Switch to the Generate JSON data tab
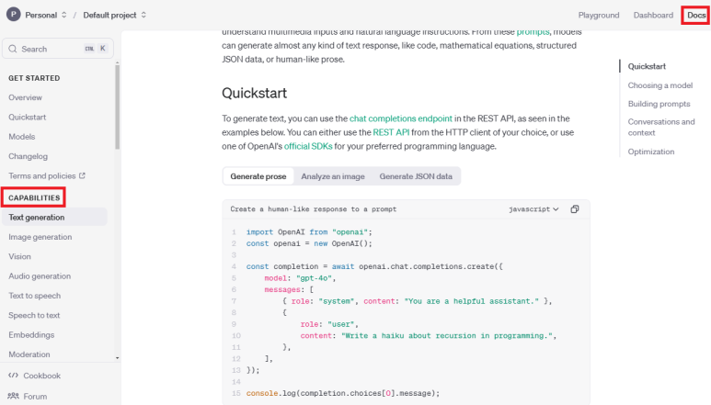Viewport: 711px width, 405px height. click(x=416, y=176)
